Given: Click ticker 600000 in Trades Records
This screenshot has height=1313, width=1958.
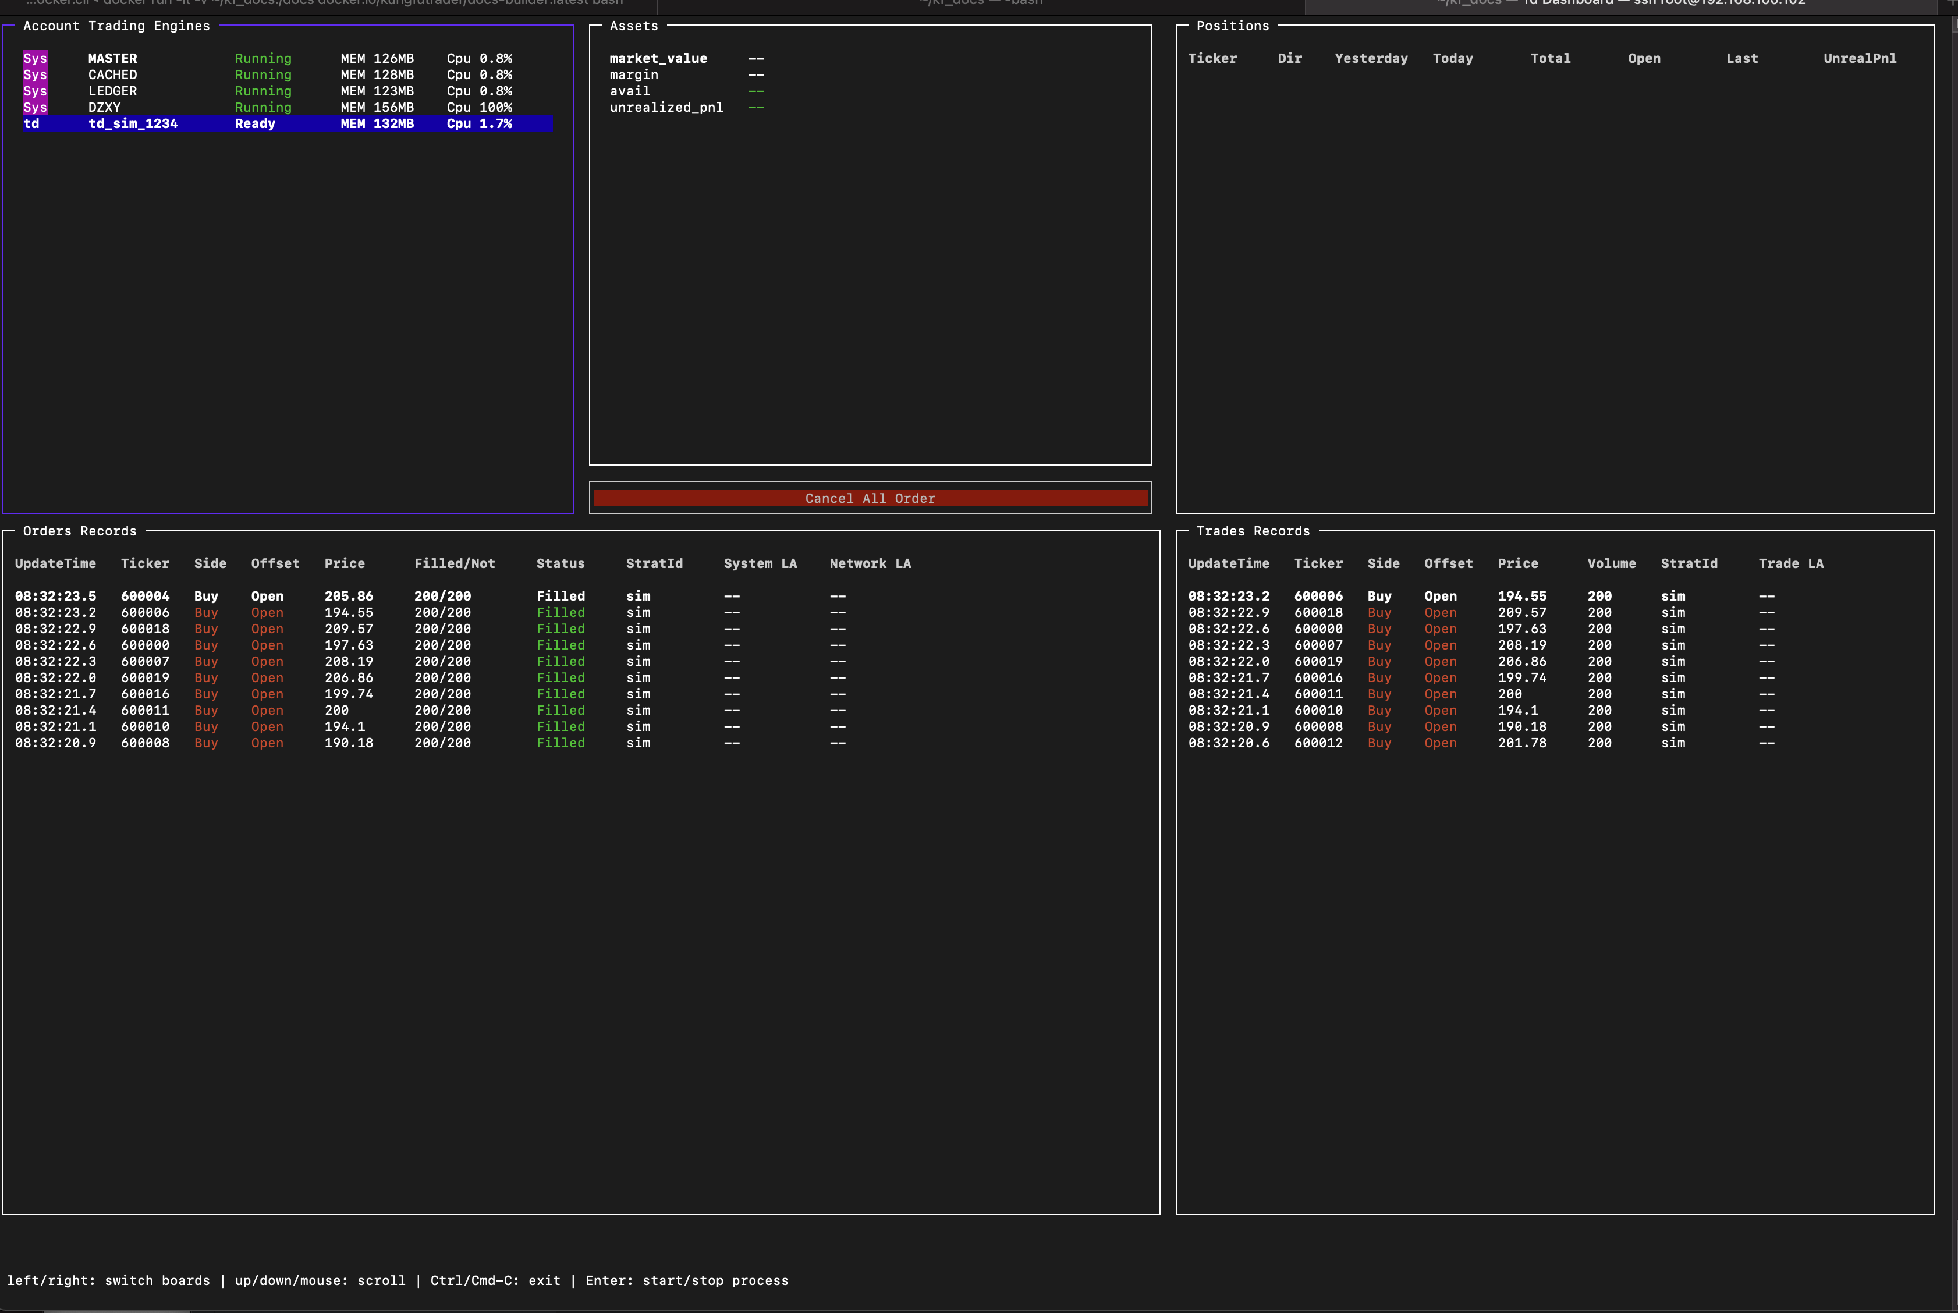Looking at the screenshot, I should (1318, 629).
